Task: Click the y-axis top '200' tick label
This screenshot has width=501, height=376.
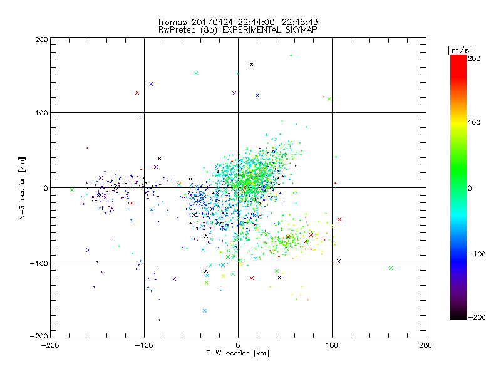Action: [41, 39]
